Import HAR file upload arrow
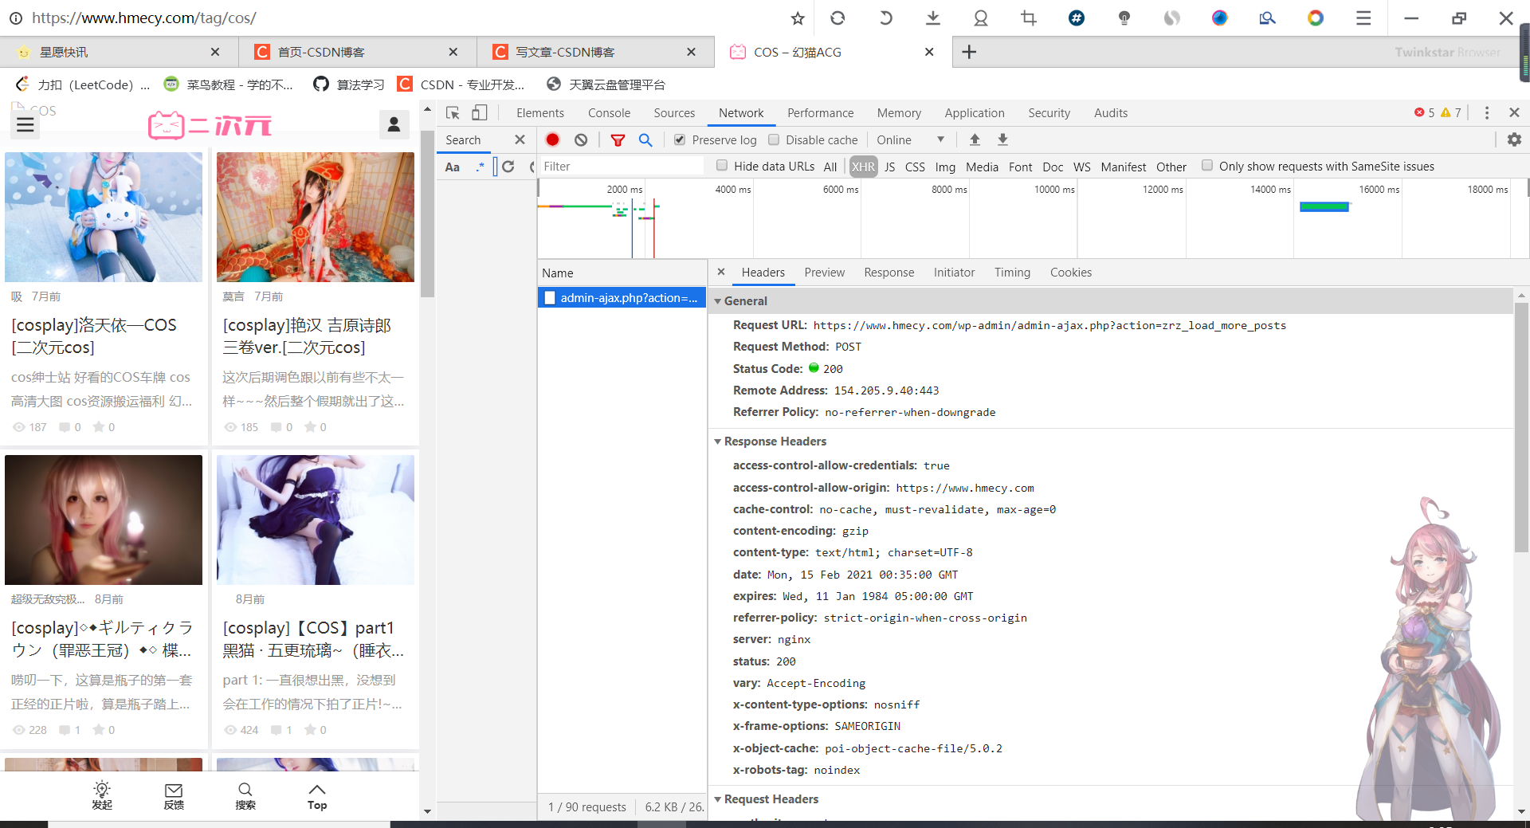This screenshot has width=1530, height=828. [974, 139]
